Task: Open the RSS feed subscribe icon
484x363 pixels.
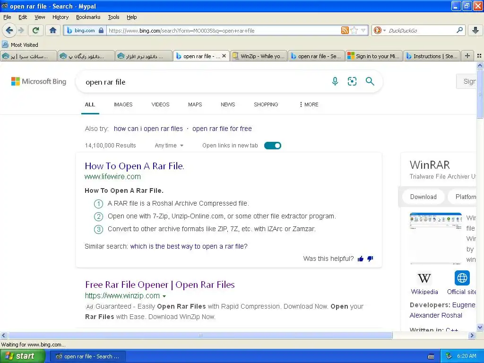Action: point(345,30)
